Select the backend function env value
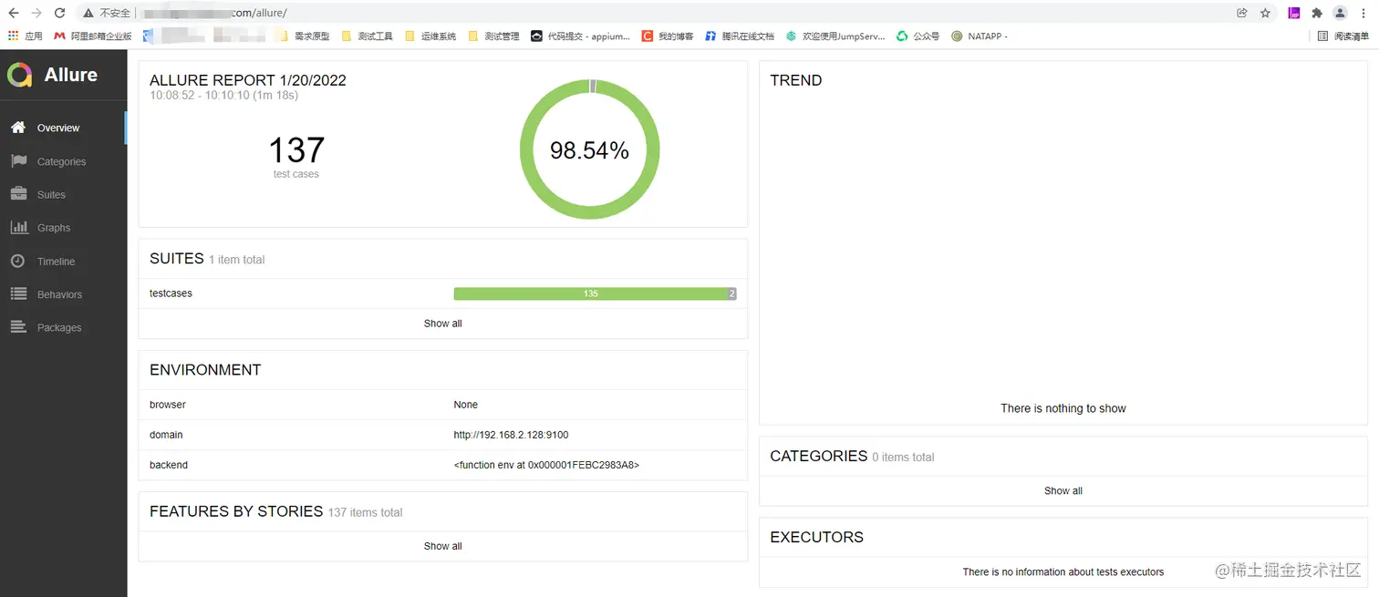The width and height of the screenshot is (1379, 597). [x=546, y=465]
